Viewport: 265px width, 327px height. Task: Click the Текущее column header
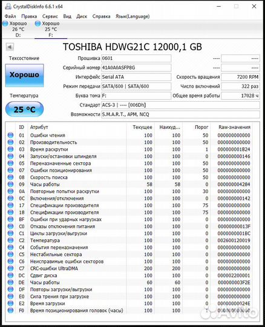143,127
